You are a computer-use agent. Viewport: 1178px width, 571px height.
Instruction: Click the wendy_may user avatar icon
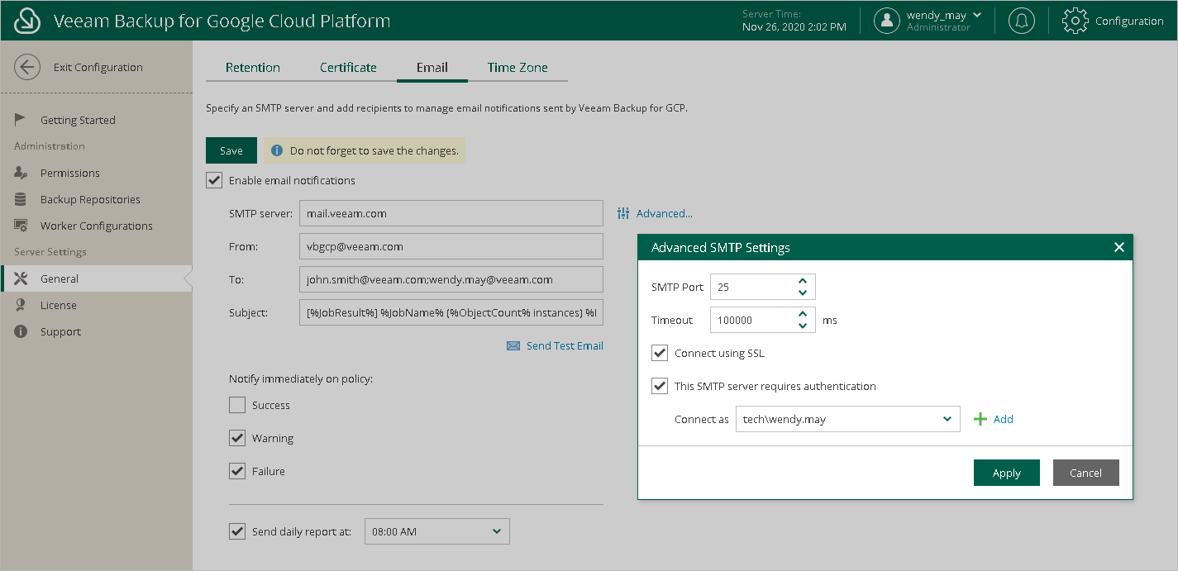tap(886, 21)
